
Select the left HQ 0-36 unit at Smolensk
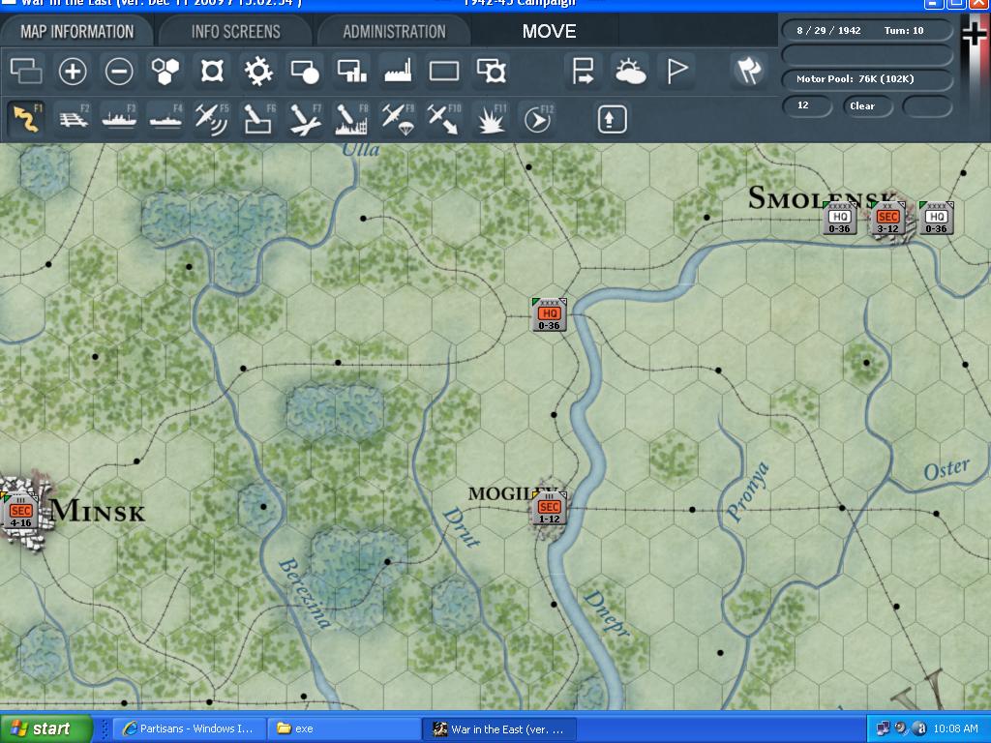point(839,218)
